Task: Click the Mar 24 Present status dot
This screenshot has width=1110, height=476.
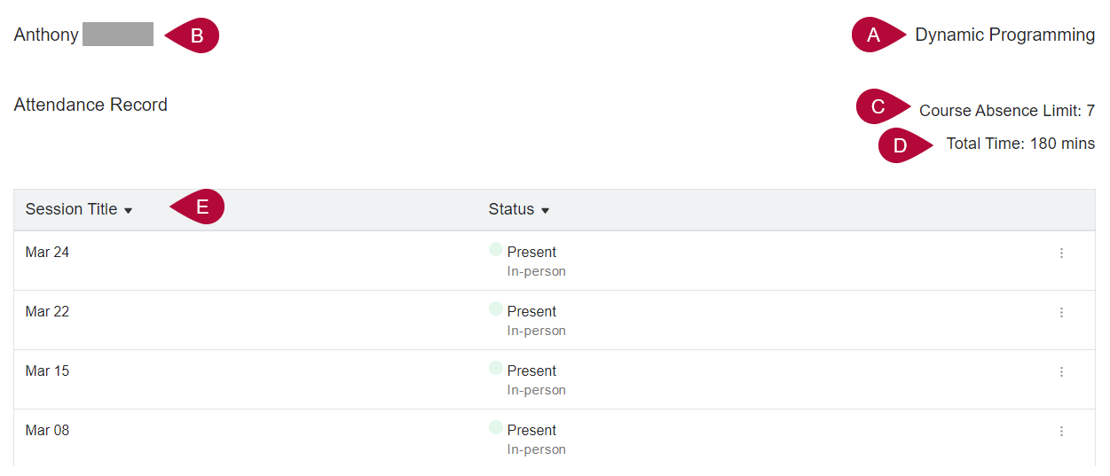Action: (x=496, y=250)
